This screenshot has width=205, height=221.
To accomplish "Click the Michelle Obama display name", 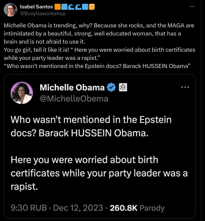I will pyautogui.click(x=72, y=88).
